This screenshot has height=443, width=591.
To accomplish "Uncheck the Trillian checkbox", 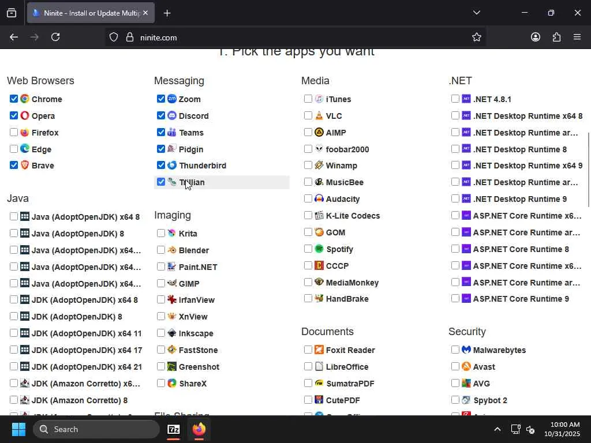I will click(x=161, y=182).
